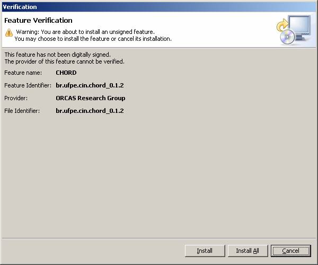This screenshot has width=318, height=265.
Task: Click the CD disc in the banner graphic
Action: 288,37
